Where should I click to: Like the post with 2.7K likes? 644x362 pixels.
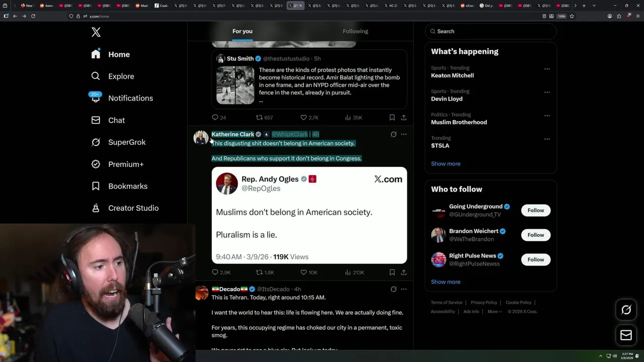pyautogui.click(x=309, y=118)
